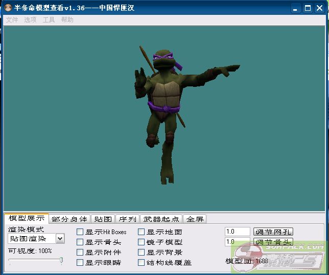Toggle the 显示骨头 checkbox
This screenshot has width=329, height=275.
(x=80, y=242)
